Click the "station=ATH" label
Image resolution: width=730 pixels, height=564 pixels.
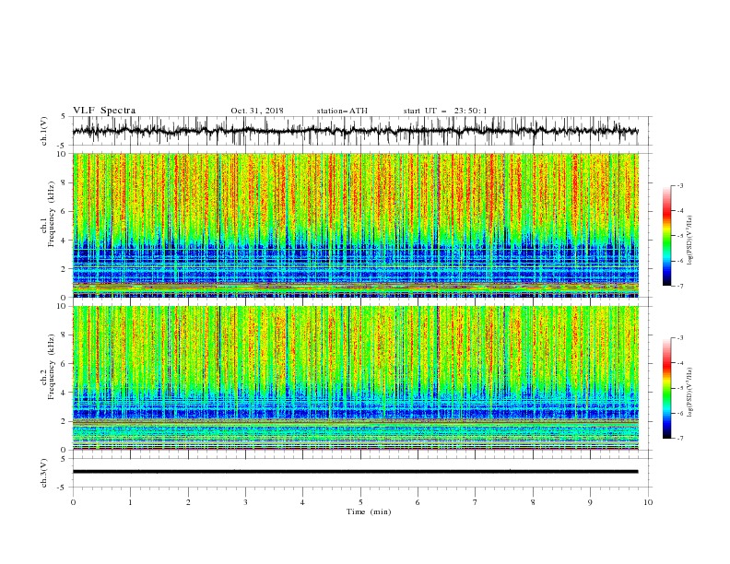pyautogui.click(x=342, y=111)
